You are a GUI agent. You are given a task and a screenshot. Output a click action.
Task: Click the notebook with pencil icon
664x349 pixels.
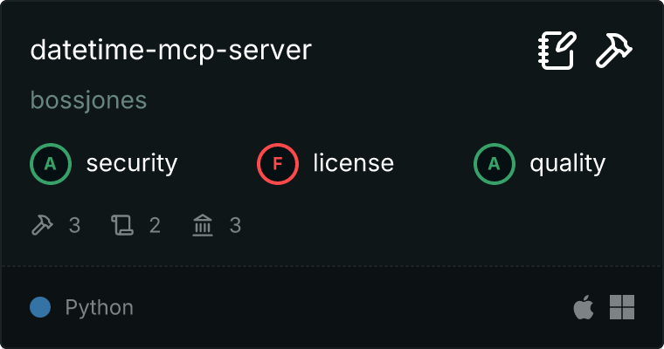pyautogui.click(x=557, y=51)
